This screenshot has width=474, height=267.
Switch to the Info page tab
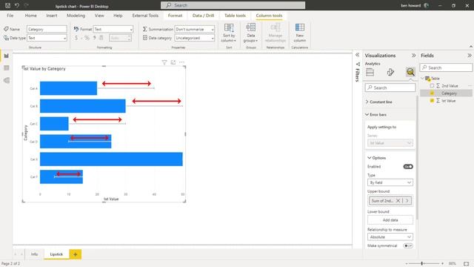pos(35,254)
